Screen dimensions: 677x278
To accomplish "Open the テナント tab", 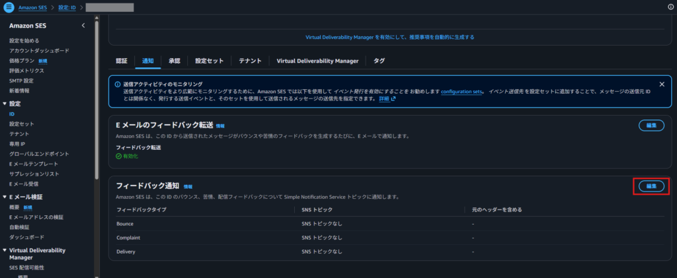I will (x=250, y=61).
